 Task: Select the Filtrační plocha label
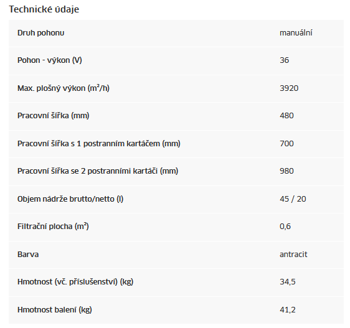point(53,227)
